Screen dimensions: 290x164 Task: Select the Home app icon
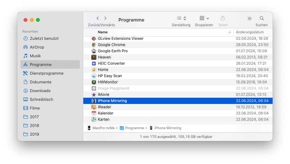point(94,70)
